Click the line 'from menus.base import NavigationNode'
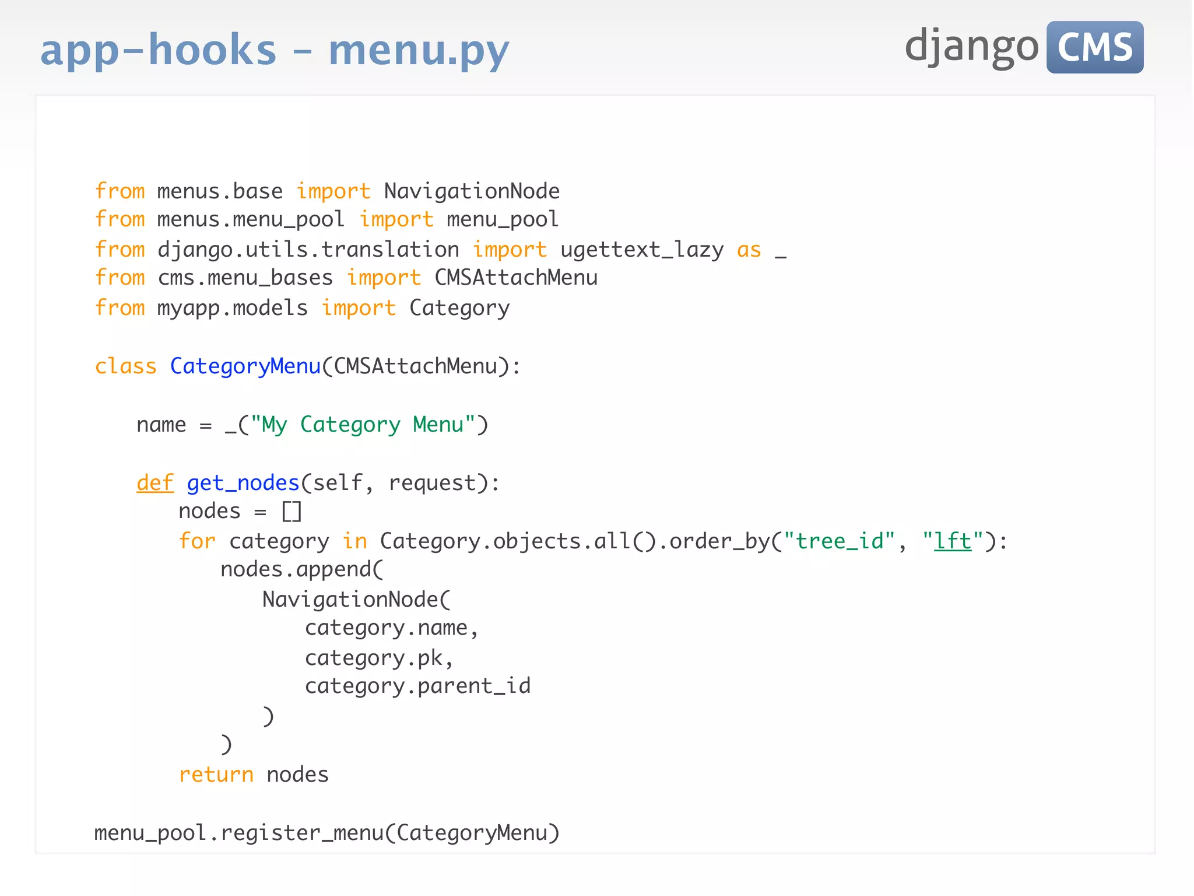Viewport: 1194px width, 896px height. pyautogui.click(x=327, y=191)
